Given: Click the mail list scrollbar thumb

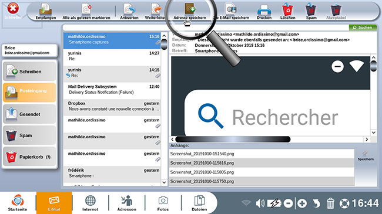Looking at the screenshot, I should (x=164, y=44).
